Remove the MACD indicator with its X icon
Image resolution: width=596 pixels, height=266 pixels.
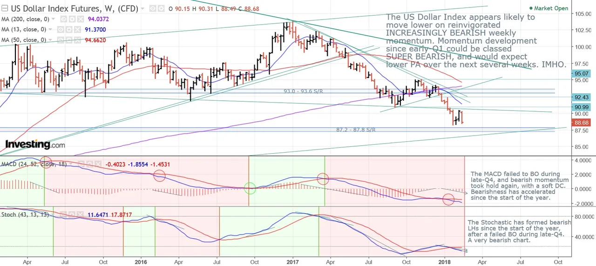tap(98, 164)
